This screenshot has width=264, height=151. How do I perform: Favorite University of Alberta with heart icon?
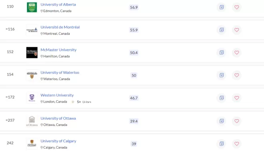pos(236,7)
